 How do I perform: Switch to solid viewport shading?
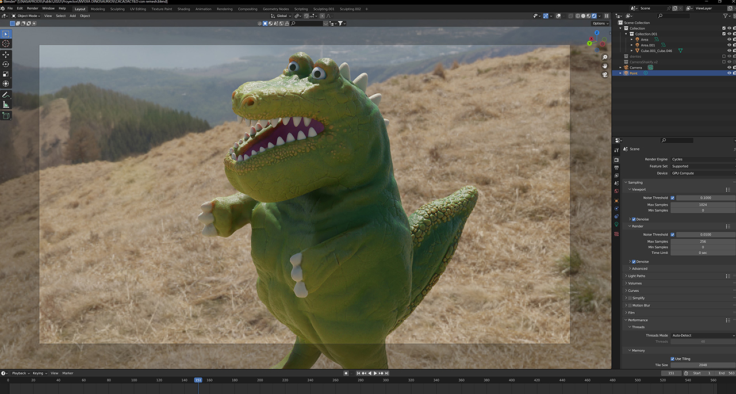584,16
